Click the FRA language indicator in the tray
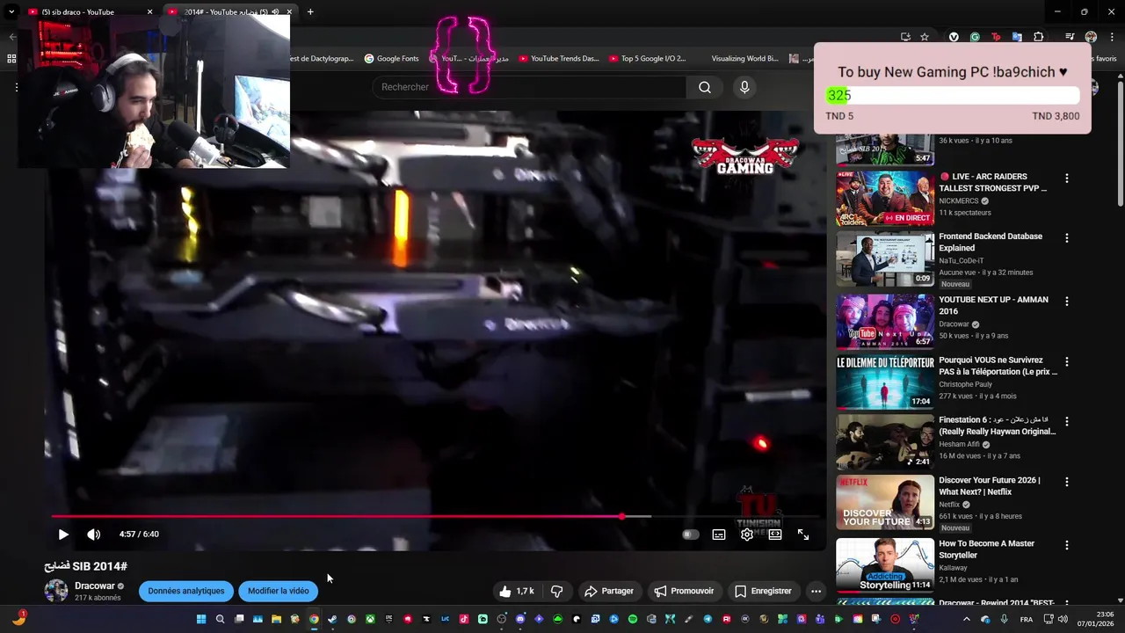 click(1027, 619)
